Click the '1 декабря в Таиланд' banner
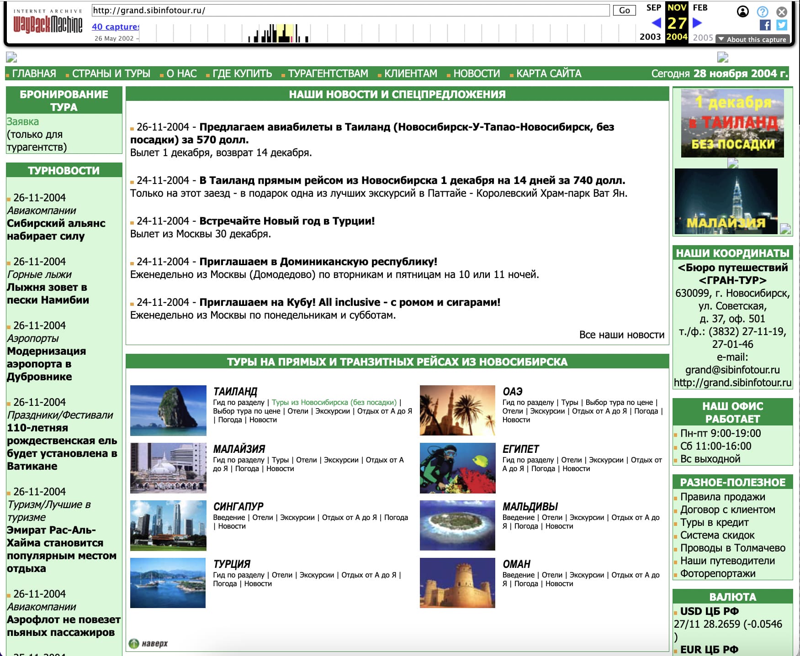The image size is (800, 656). (732, 123)
